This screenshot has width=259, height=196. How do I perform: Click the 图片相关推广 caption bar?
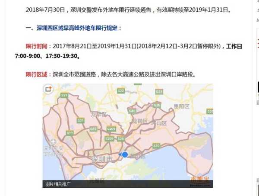58,184
